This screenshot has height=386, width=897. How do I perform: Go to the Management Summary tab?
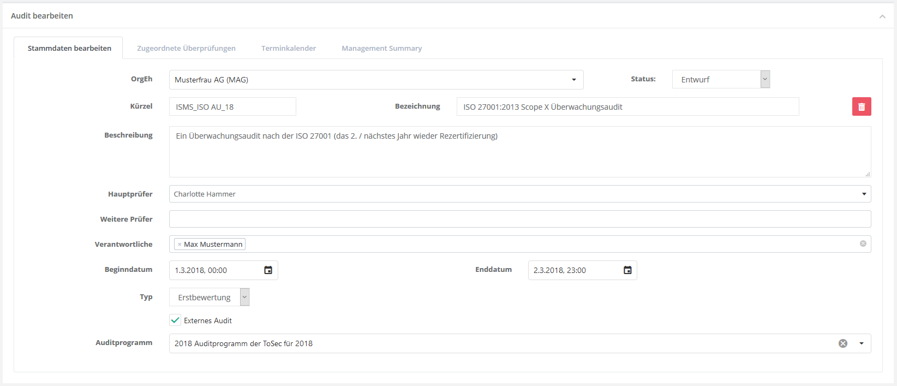click(381, 48)
